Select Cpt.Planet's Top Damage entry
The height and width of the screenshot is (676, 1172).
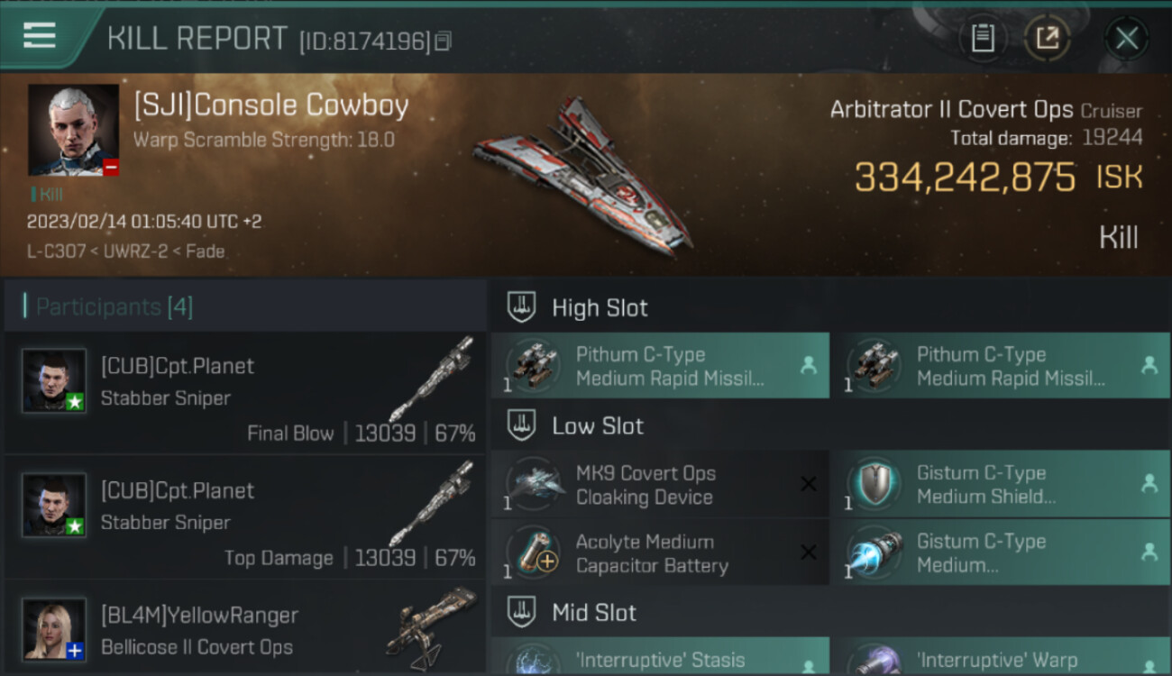(245, 517)
